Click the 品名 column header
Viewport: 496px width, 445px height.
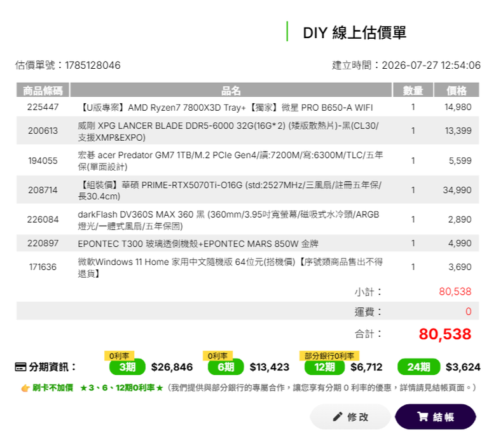(x=231, y=90)
